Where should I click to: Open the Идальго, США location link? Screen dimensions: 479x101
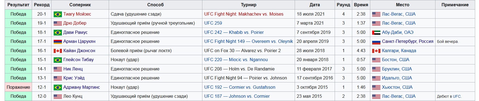pos(397,78)
